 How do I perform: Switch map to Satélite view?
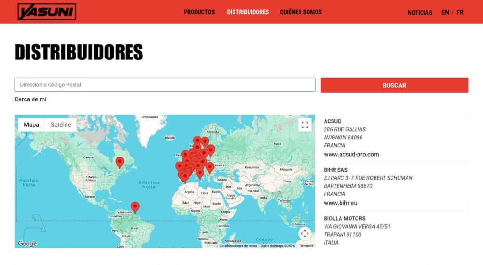(61, 124)
